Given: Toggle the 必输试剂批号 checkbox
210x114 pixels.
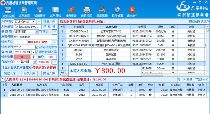Looking at the screenshot, I should 37,47.
